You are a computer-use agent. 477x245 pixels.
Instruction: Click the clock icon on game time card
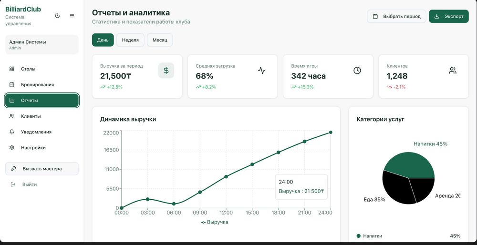pos(357,71)
